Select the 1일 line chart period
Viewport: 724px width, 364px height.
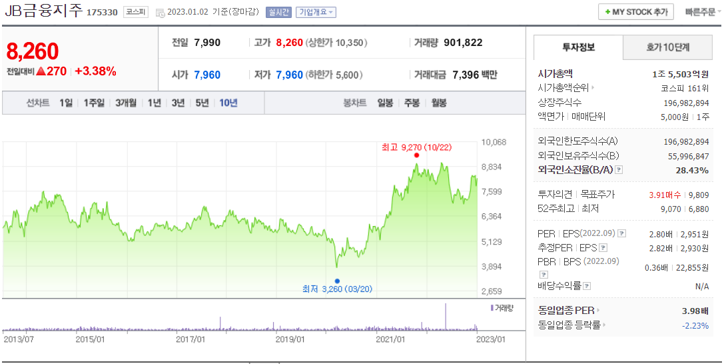[65, 103]
